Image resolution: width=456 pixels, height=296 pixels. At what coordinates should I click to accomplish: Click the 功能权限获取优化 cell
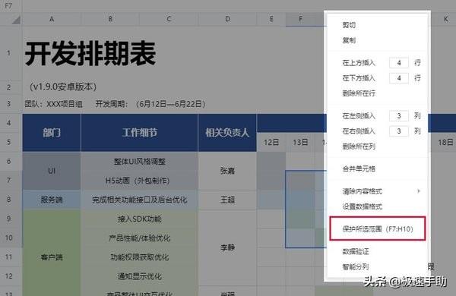pos(140,257)
